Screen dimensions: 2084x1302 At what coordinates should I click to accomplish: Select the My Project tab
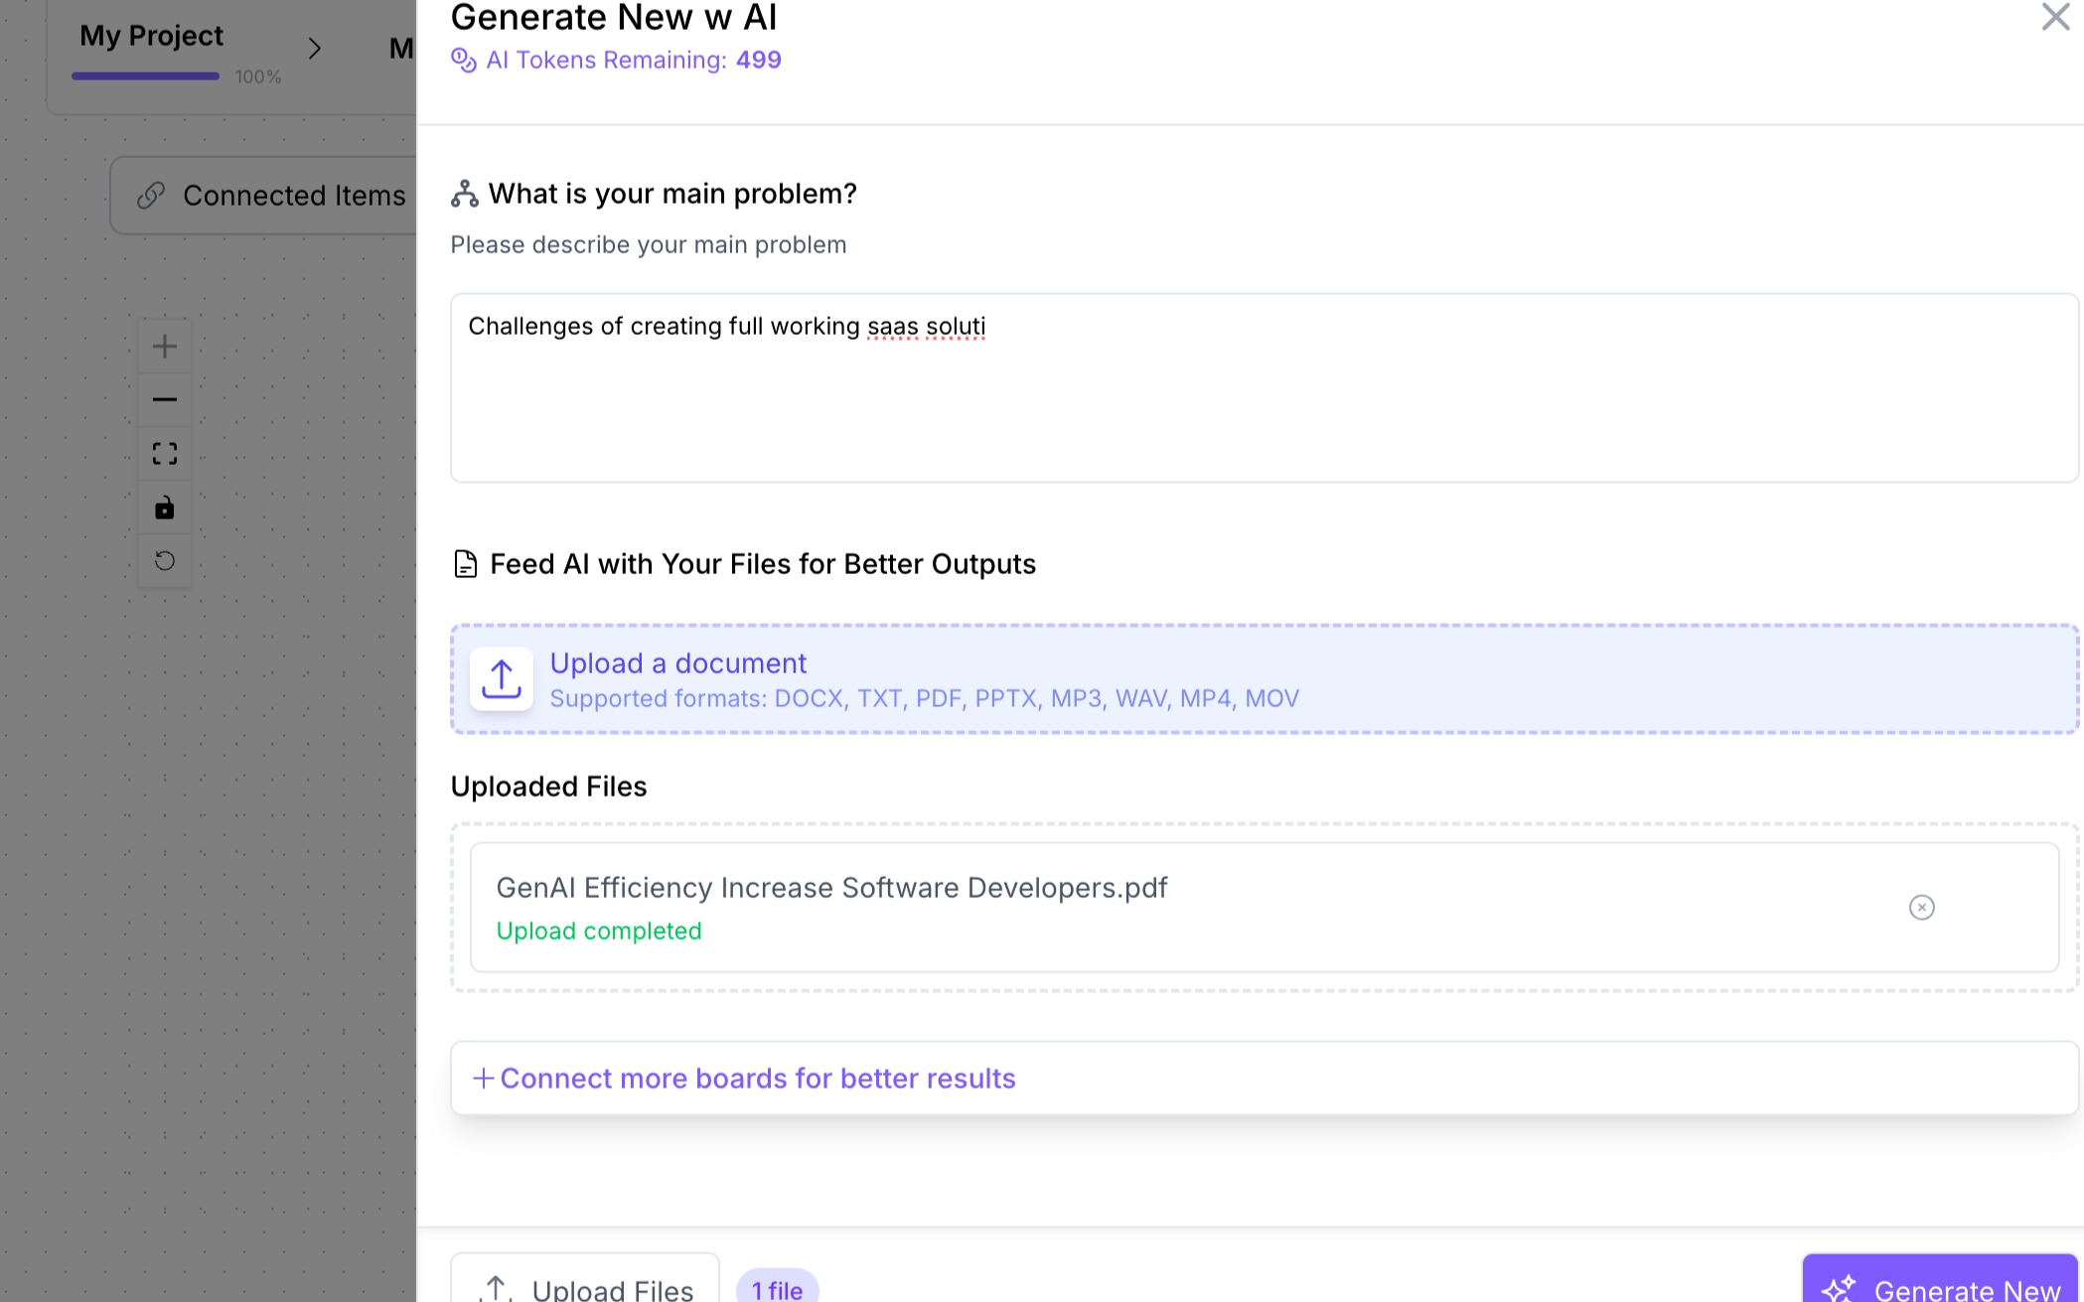pos(152,36)
